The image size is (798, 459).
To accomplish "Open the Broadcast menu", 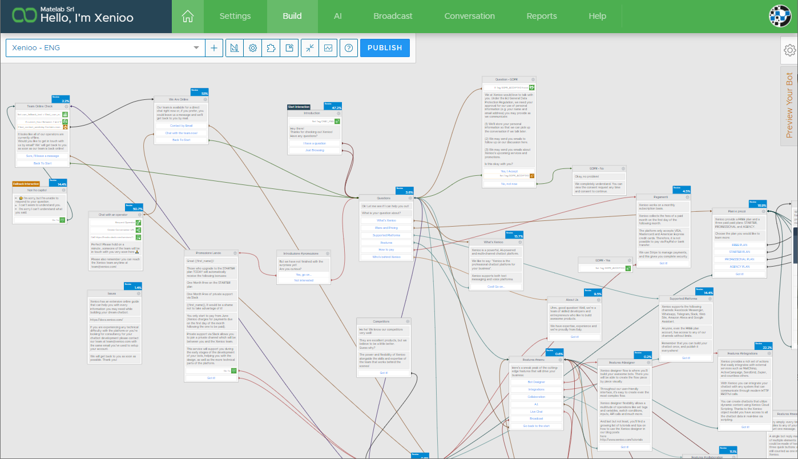I will click(393, 16).
